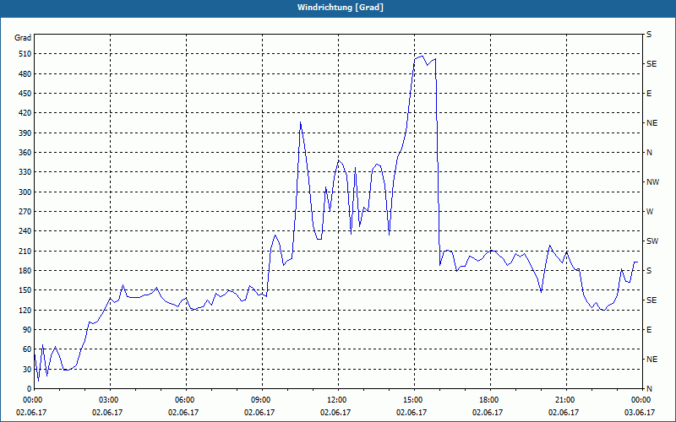Click the 02.06.17 date under 18:00
Image resolution: width=676 pixels, height=422 pixels.
(488, 413)
